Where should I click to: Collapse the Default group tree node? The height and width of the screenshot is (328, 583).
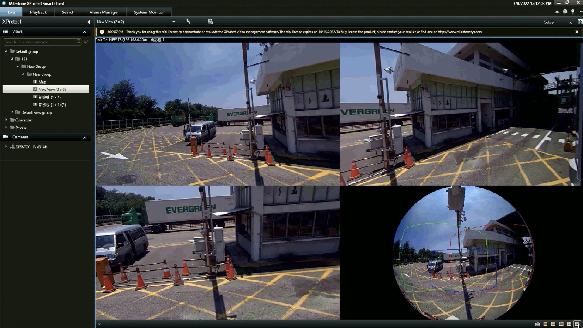pos(6,51)
